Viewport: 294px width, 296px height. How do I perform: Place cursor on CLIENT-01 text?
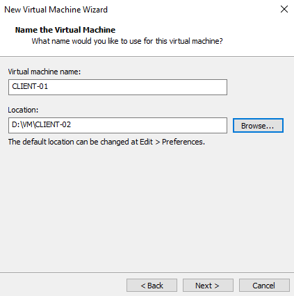point(30,86)
